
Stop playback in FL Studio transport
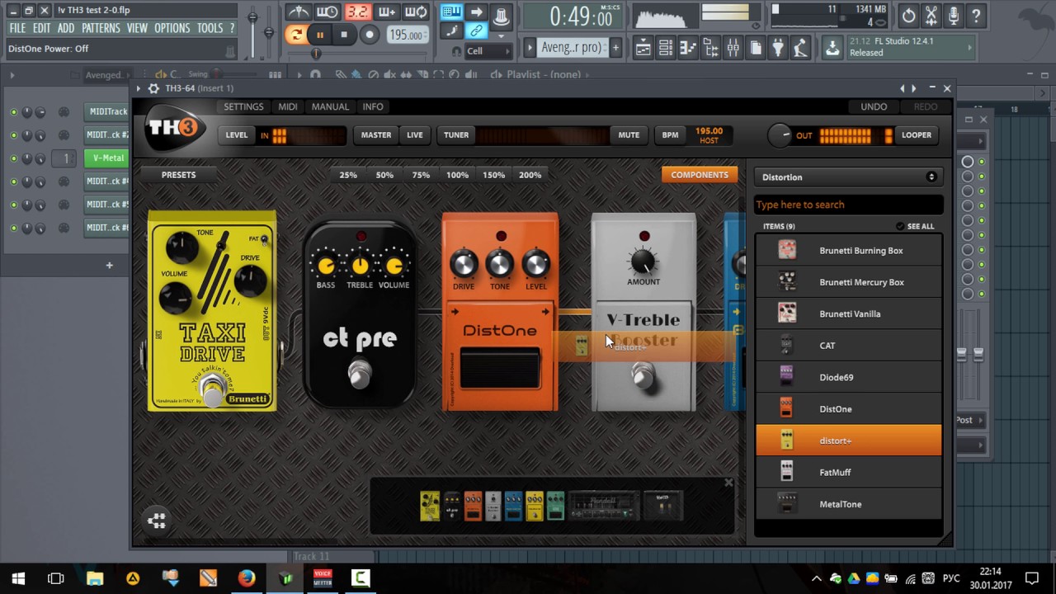coord(344,35)
